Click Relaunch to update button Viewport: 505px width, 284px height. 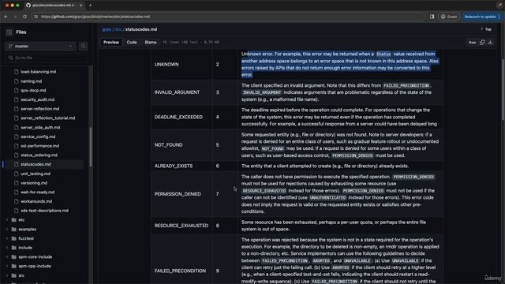480,17
